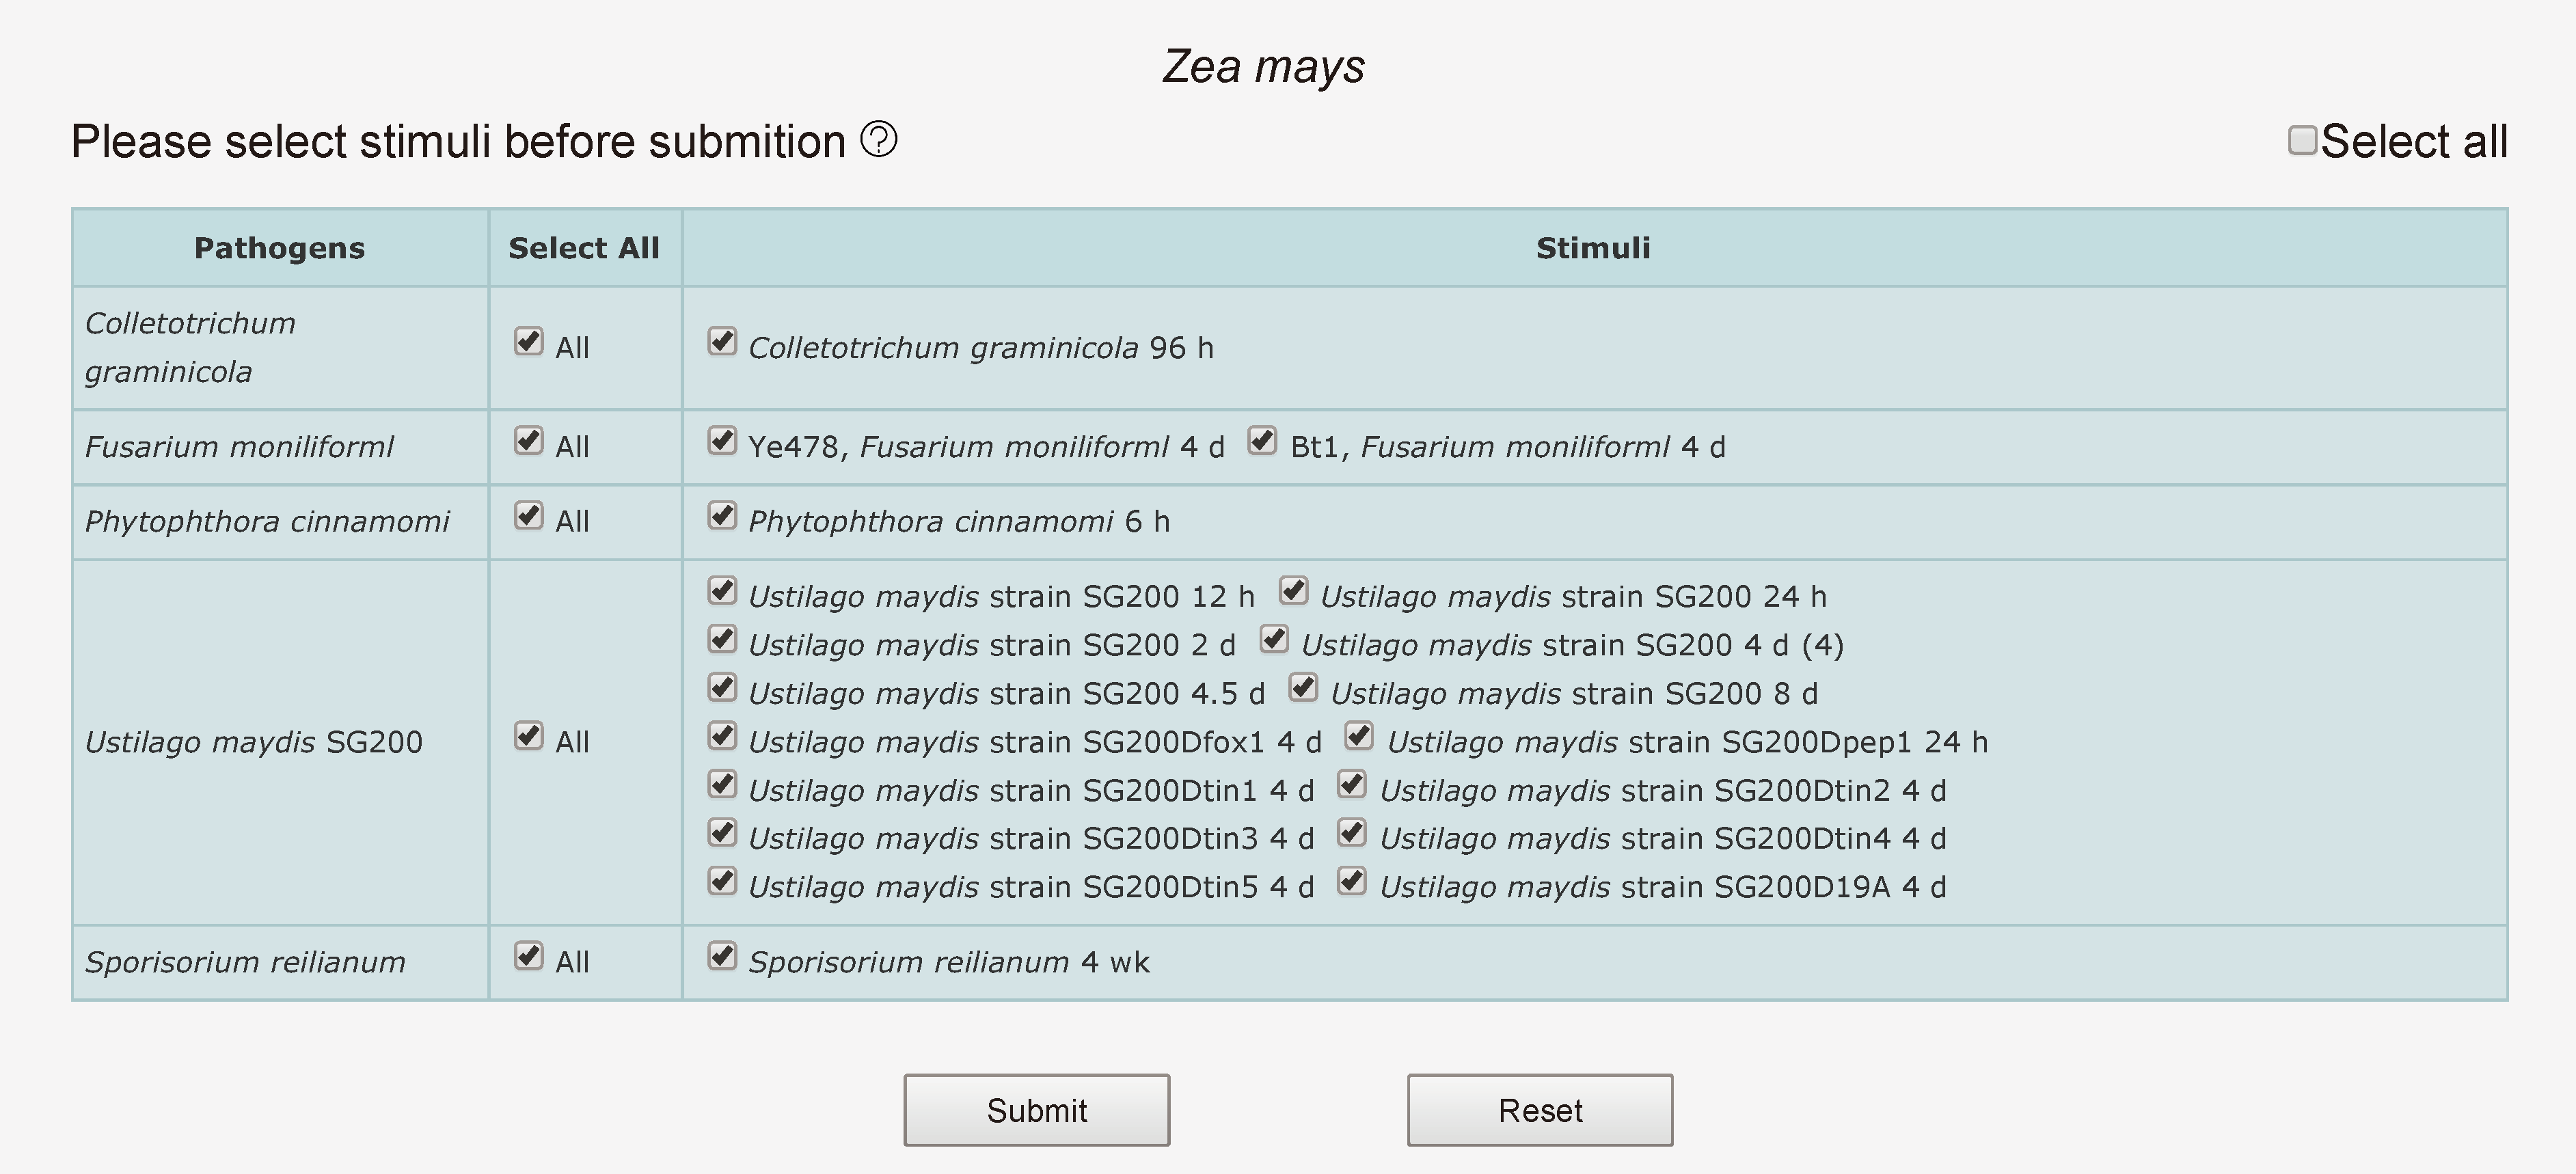
Task: Deselect Phytophthora cinnamomi 6 h stimulus
Action: 722,516
